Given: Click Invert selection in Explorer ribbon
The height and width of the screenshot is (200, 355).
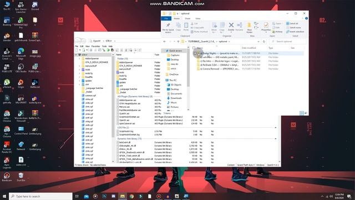Looking at the screenshot, I should [295, 32].
